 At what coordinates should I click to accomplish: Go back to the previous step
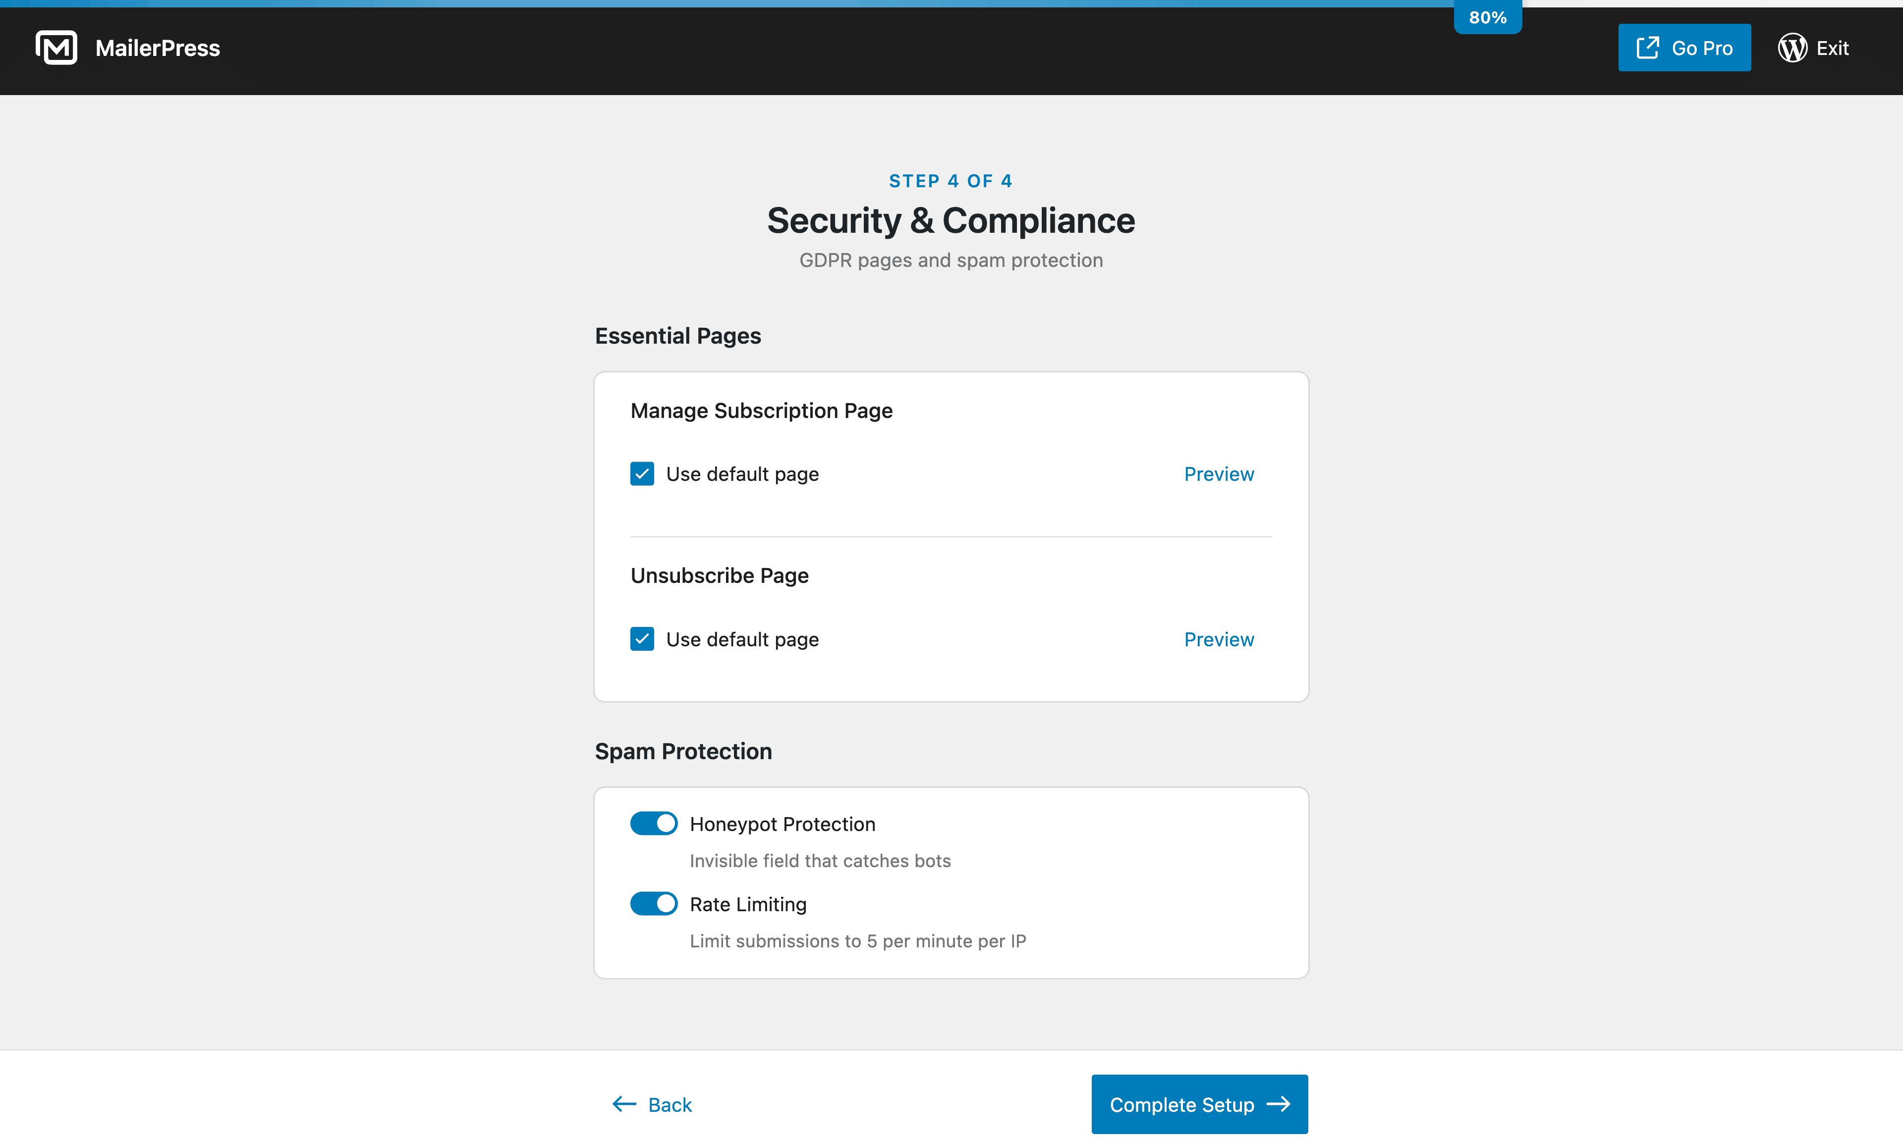click(669, 1104)
